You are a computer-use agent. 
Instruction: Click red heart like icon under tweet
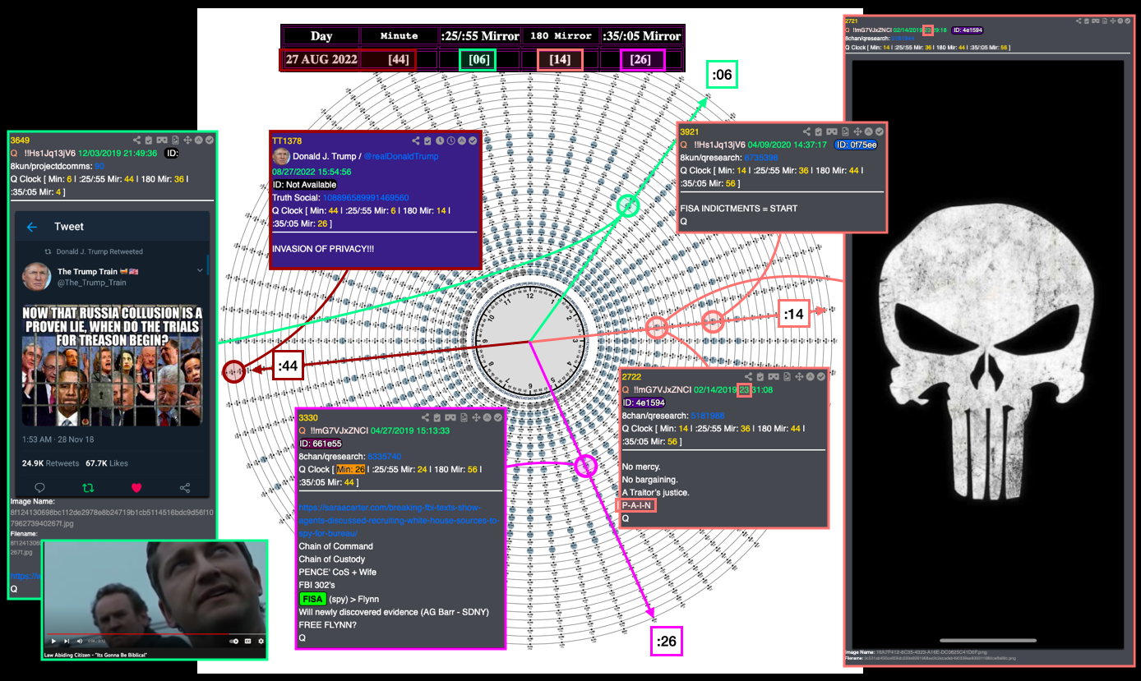pos(136,488)
